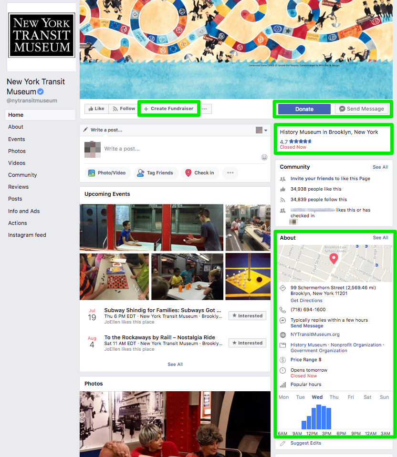Click the clock icon beside Opens tomorrow
Viewport: 397px width, 457px height.
282,370
